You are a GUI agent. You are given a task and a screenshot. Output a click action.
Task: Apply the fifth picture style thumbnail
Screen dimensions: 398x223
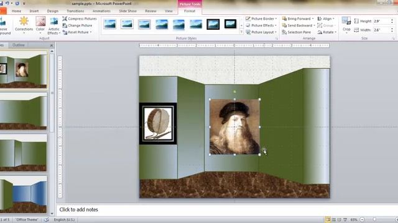178,24
